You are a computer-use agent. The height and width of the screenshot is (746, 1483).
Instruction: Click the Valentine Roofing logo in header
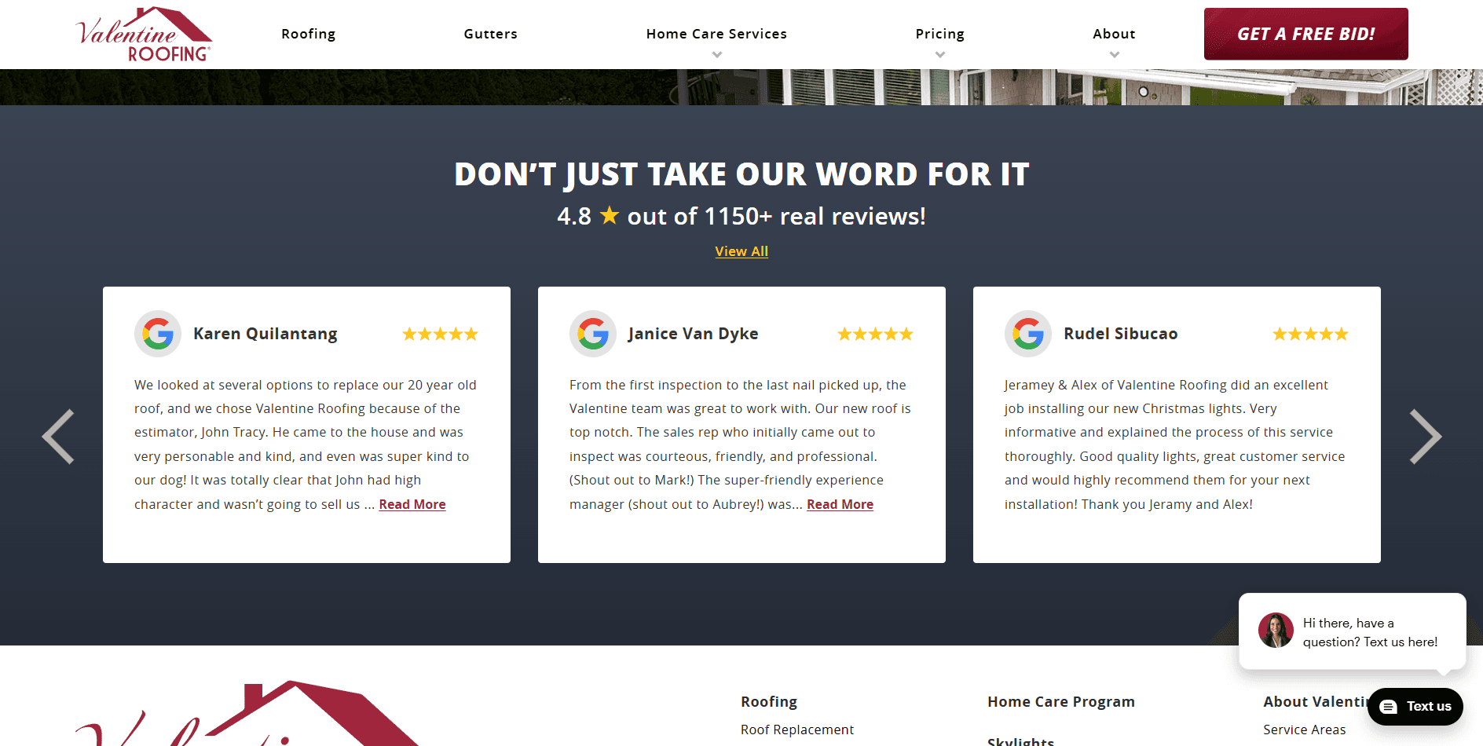[144, 35]
